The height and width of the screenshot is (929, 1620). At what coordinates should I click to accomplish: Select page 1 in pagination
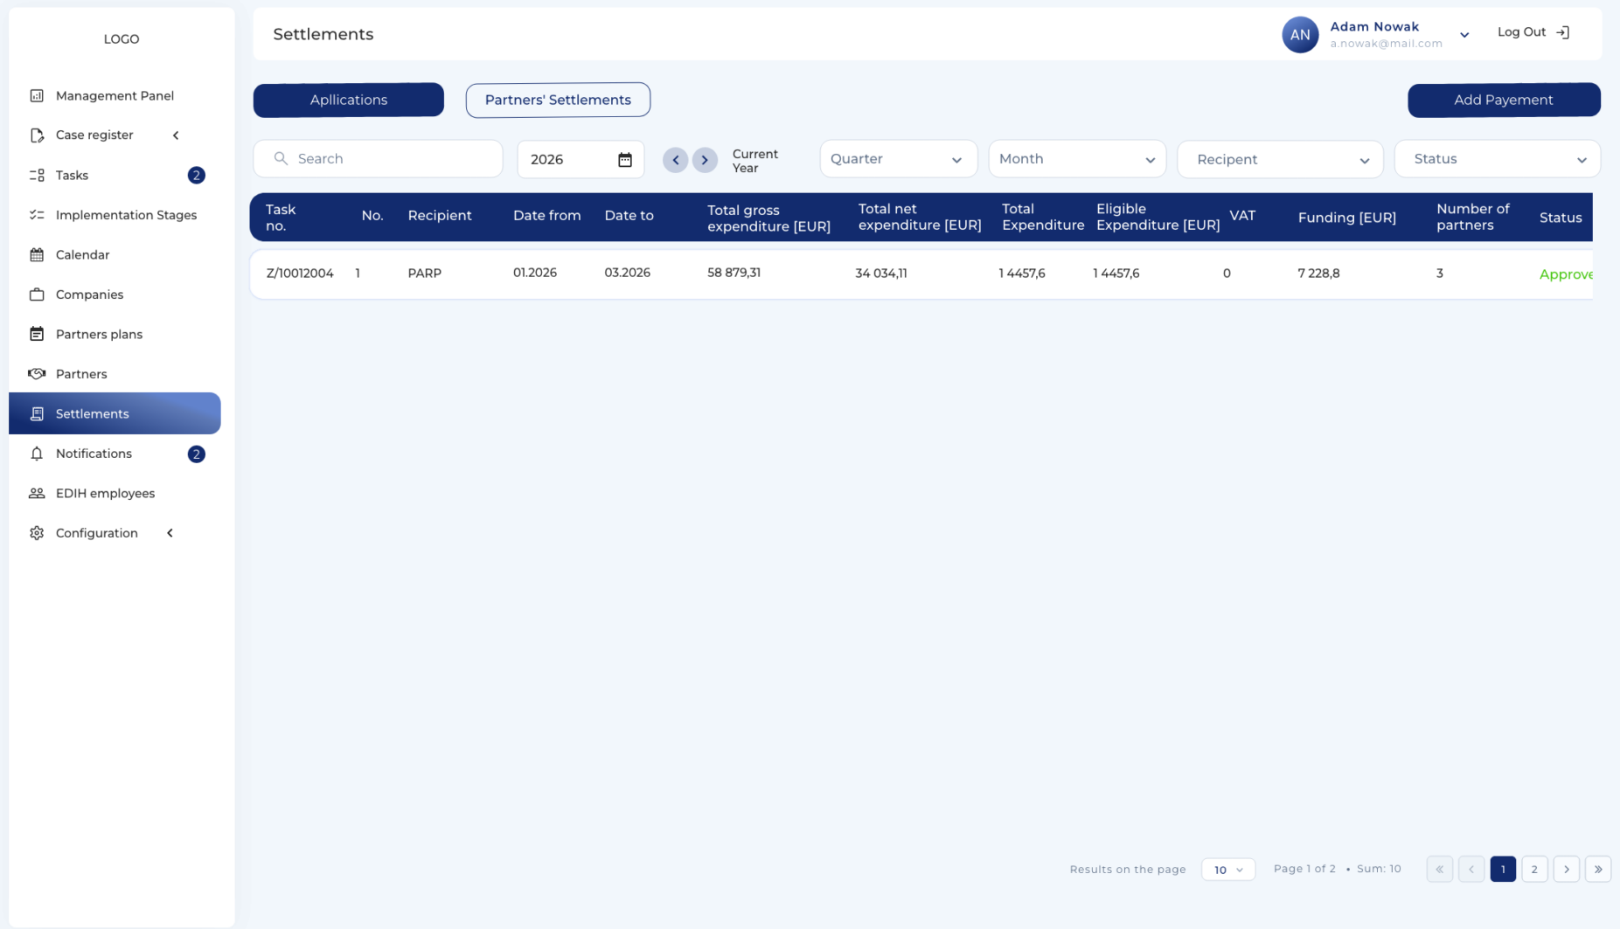tap(1503, 869)
